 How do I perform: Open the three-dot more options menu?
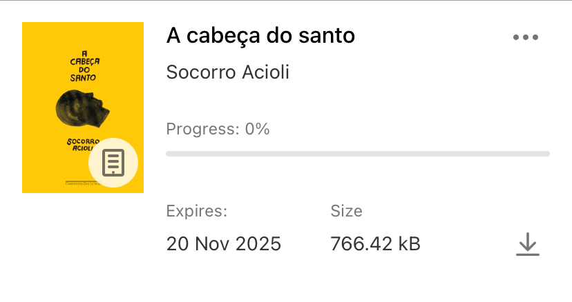(x=526, y=37)
